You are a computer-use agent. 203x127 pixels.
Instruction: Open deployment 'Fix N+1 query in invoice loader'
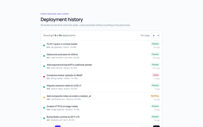point(62,44)
